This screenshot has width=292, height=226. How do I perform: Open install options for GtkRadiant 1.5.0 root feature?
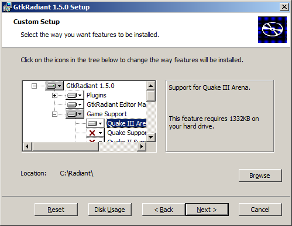(x=54, y=86)
